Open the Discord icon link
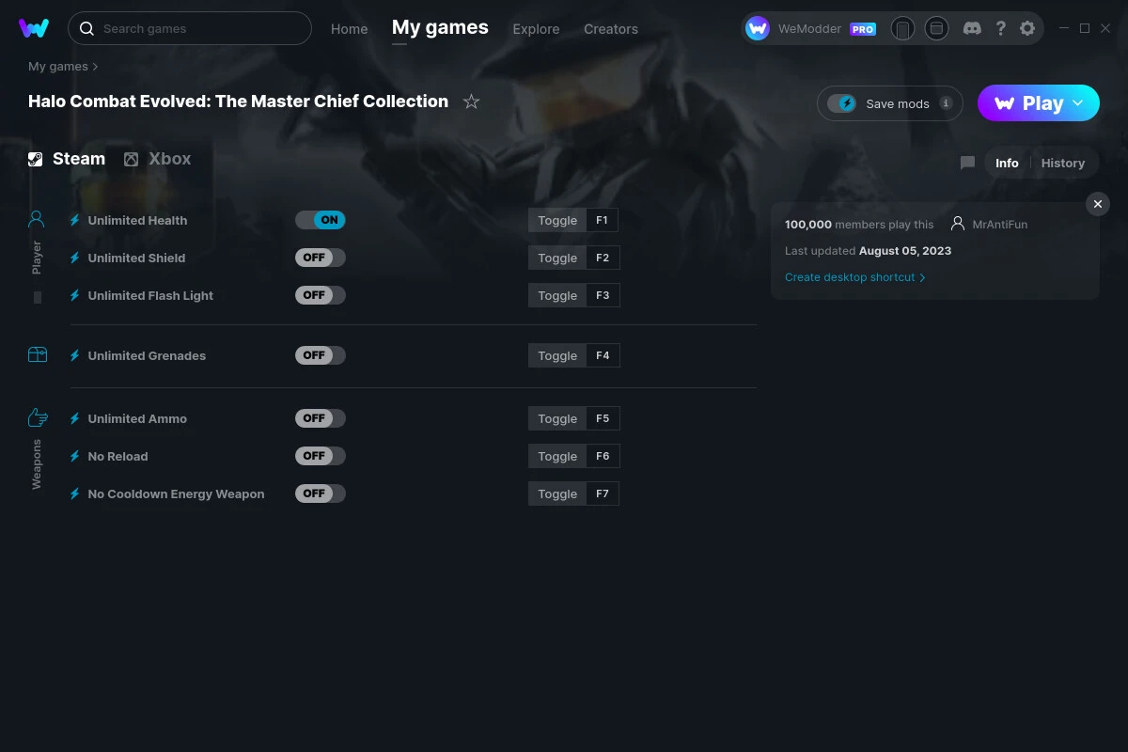 (973, 28)
